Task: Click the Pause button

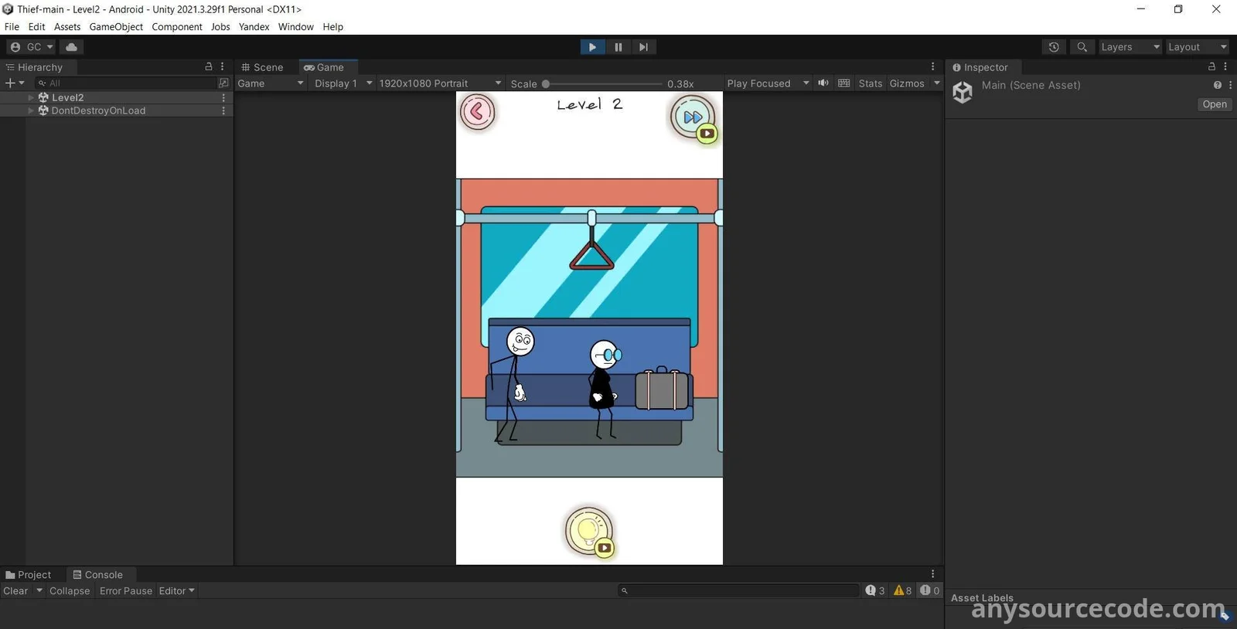Action: pyautogui.click(x=618, y=47)
